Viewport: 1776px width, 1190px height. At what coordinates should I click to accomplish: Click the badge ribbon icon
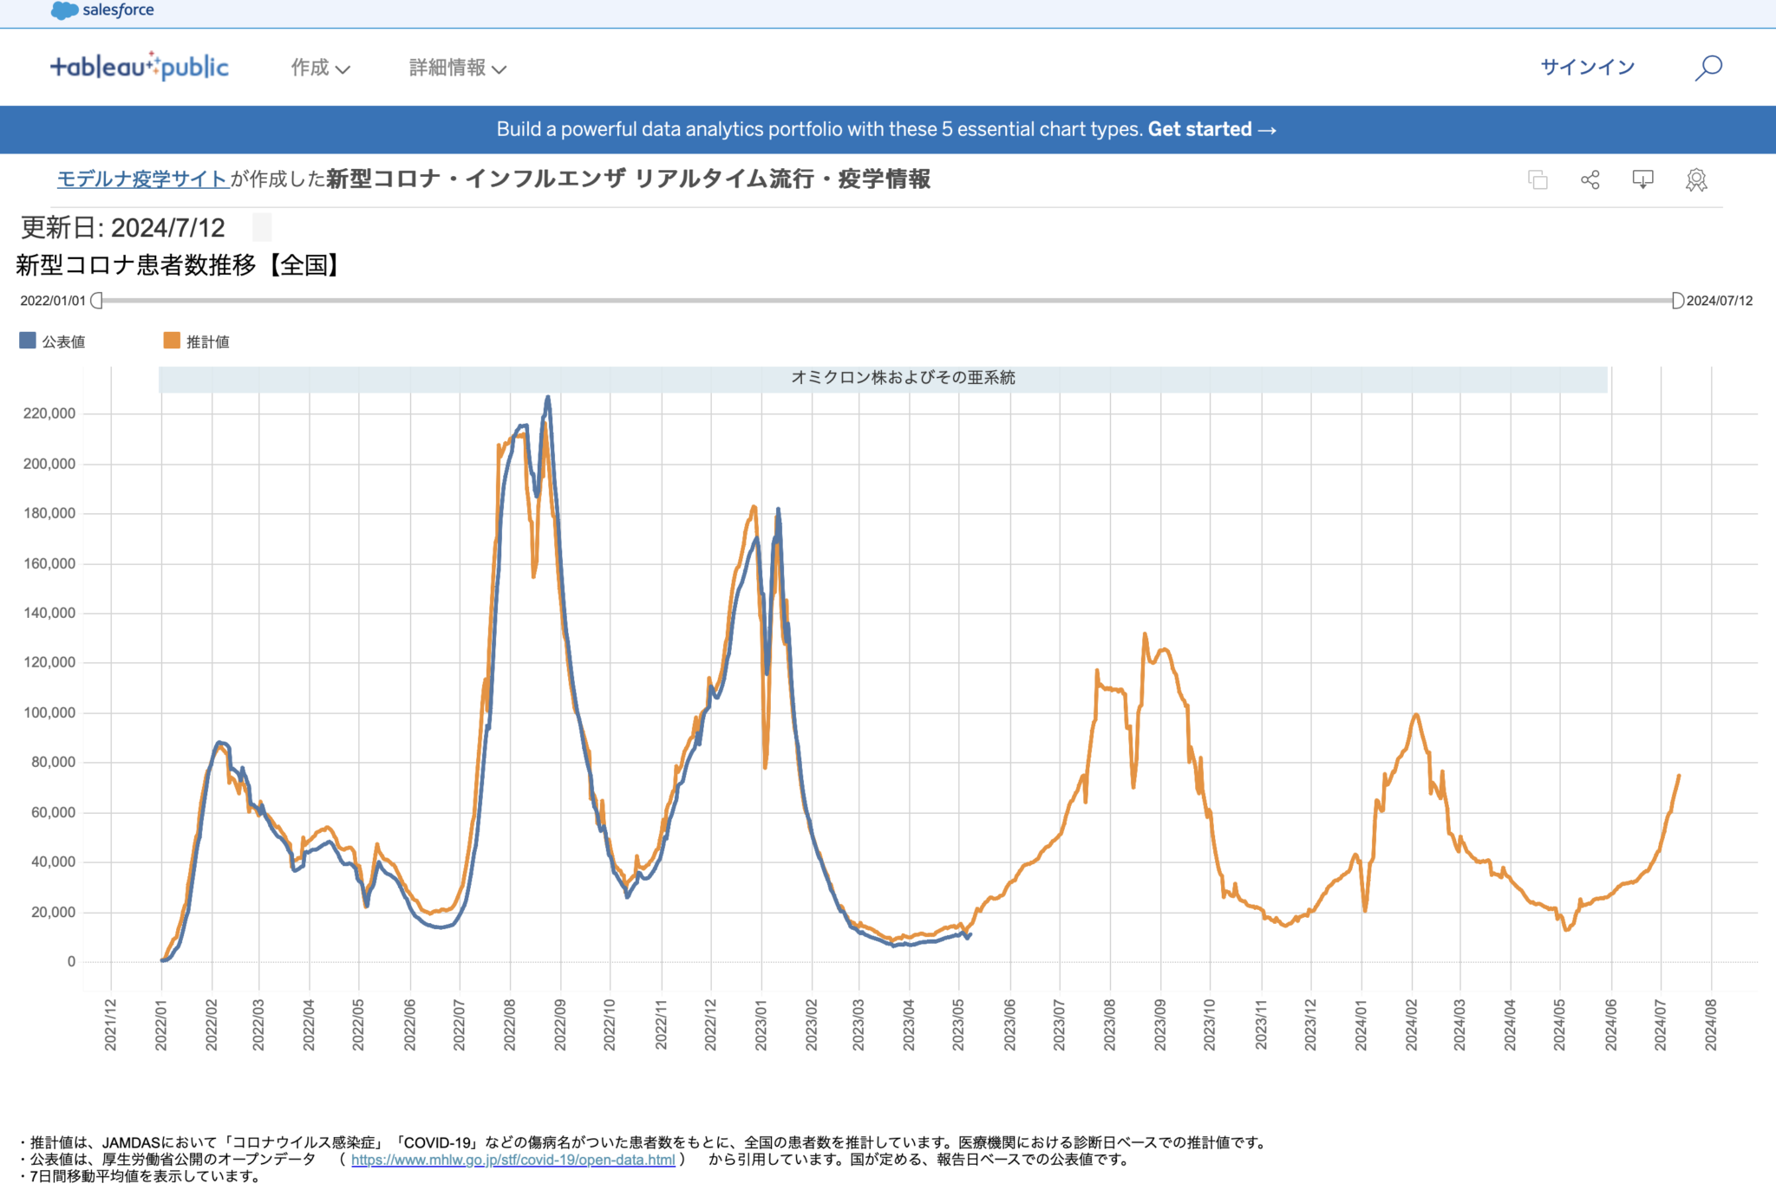(x=1696, y=179)
